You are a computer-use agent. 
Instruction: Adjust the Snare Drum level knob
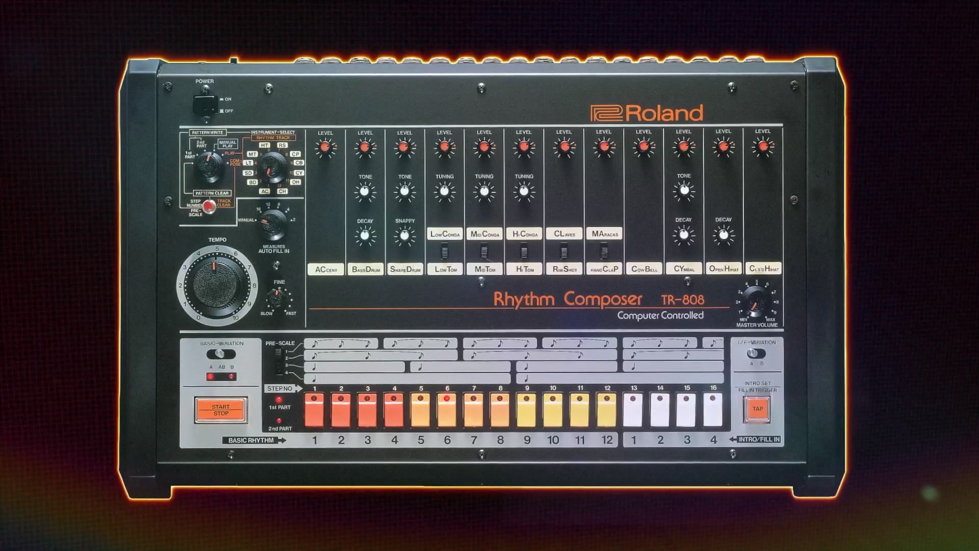coord(404,148)
